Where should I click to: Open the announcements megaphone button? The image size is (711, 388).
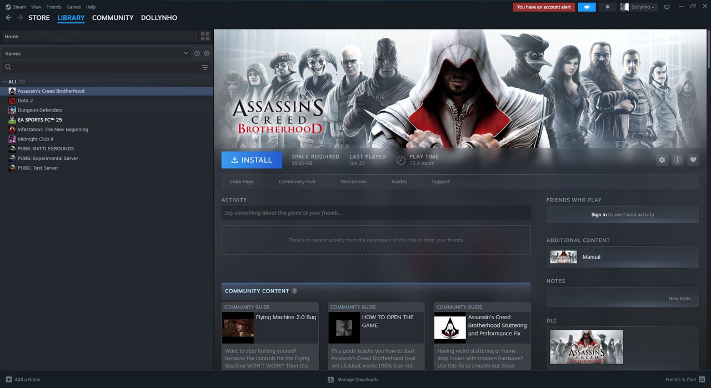pyautogui.click(x=587, y=7)
